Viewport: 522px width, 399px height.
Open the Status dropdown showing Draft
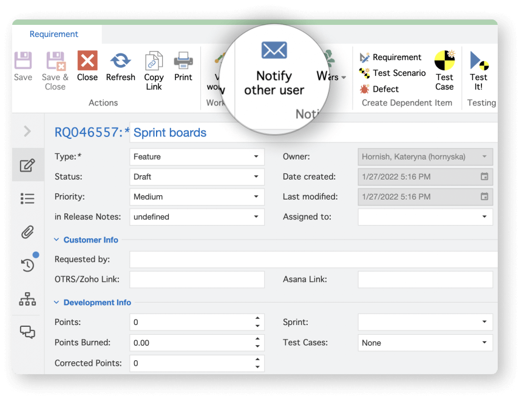click(x=197, y=176)
